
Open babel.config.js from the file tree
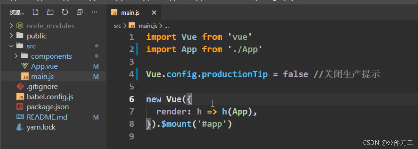click(x=50, y=97)
